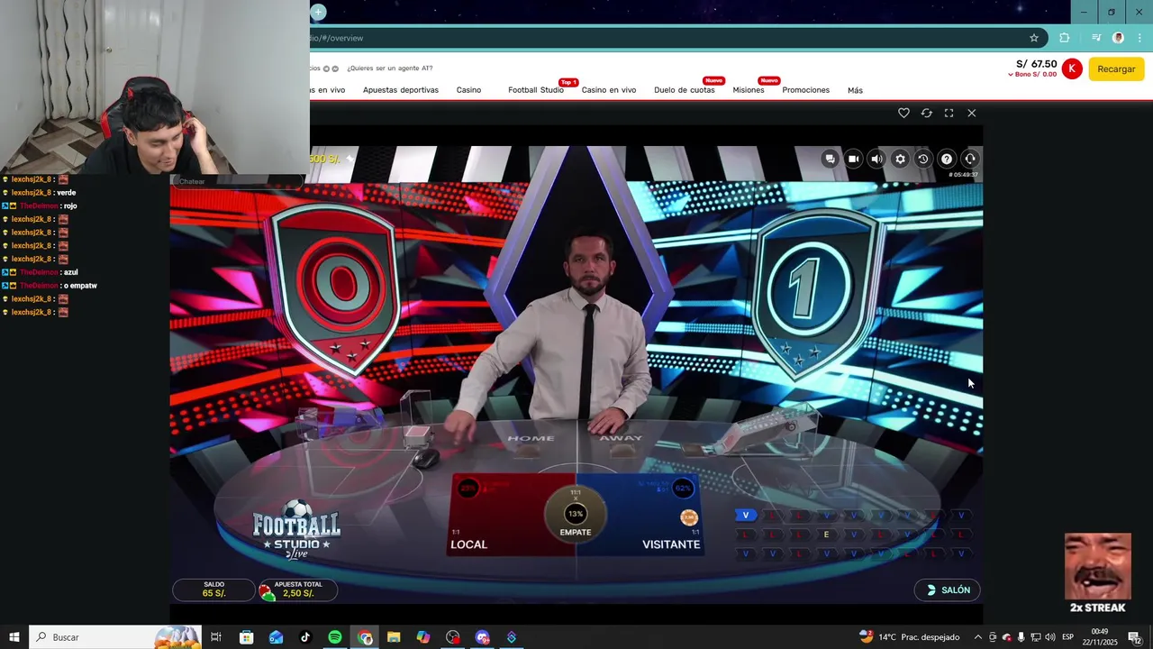Open TikTok from the taskbar
The height and width of the screenshot is (649, 1153).
coord(305,637)
